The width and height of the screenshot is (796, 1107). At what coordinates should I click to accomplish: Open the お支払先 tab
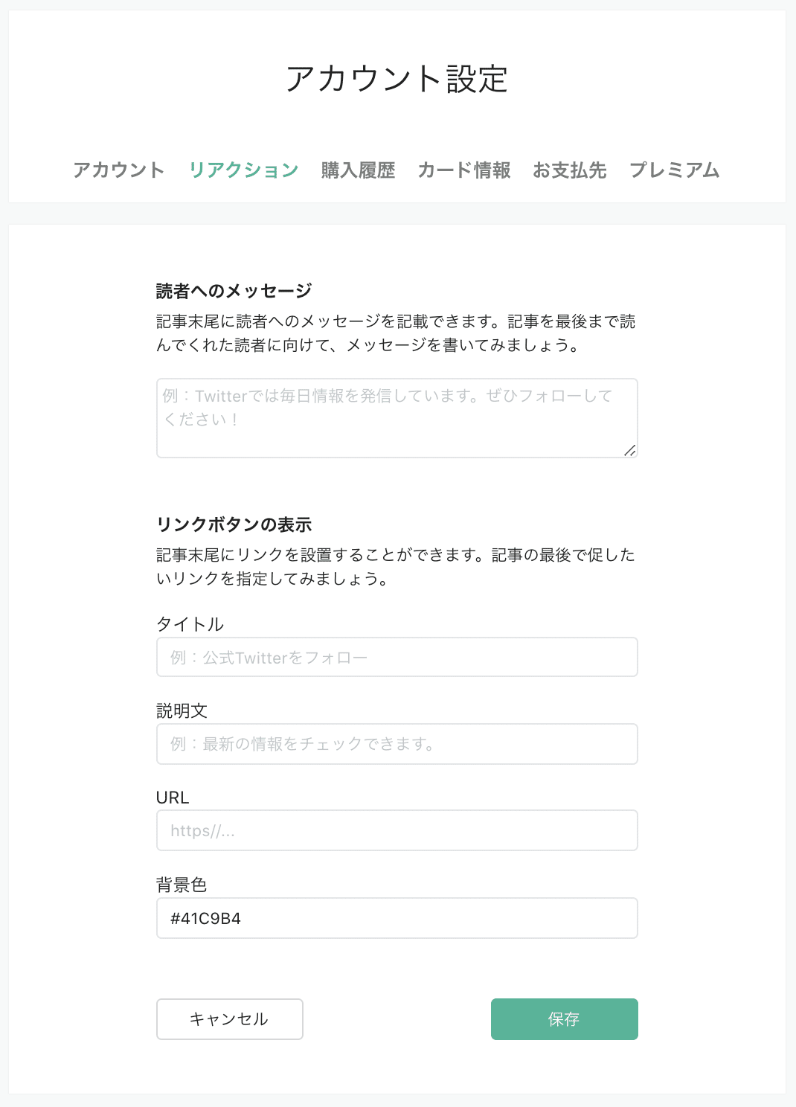571,170
